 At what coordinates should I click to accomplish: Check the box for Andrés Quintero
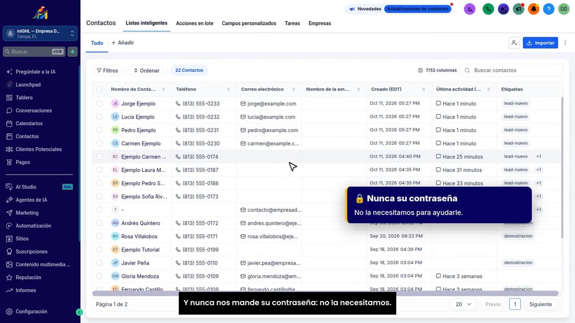coord(100,223)
